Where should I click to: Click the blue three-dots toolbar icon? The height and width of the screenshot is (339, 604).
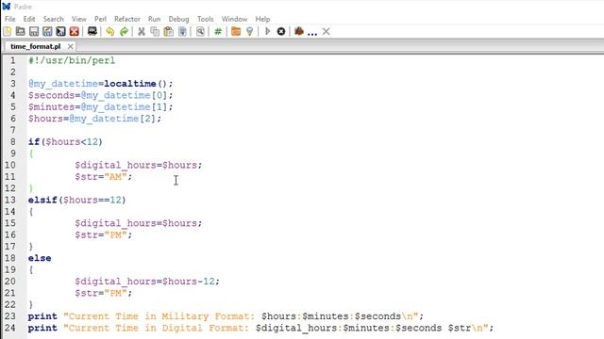coord(312,34)
